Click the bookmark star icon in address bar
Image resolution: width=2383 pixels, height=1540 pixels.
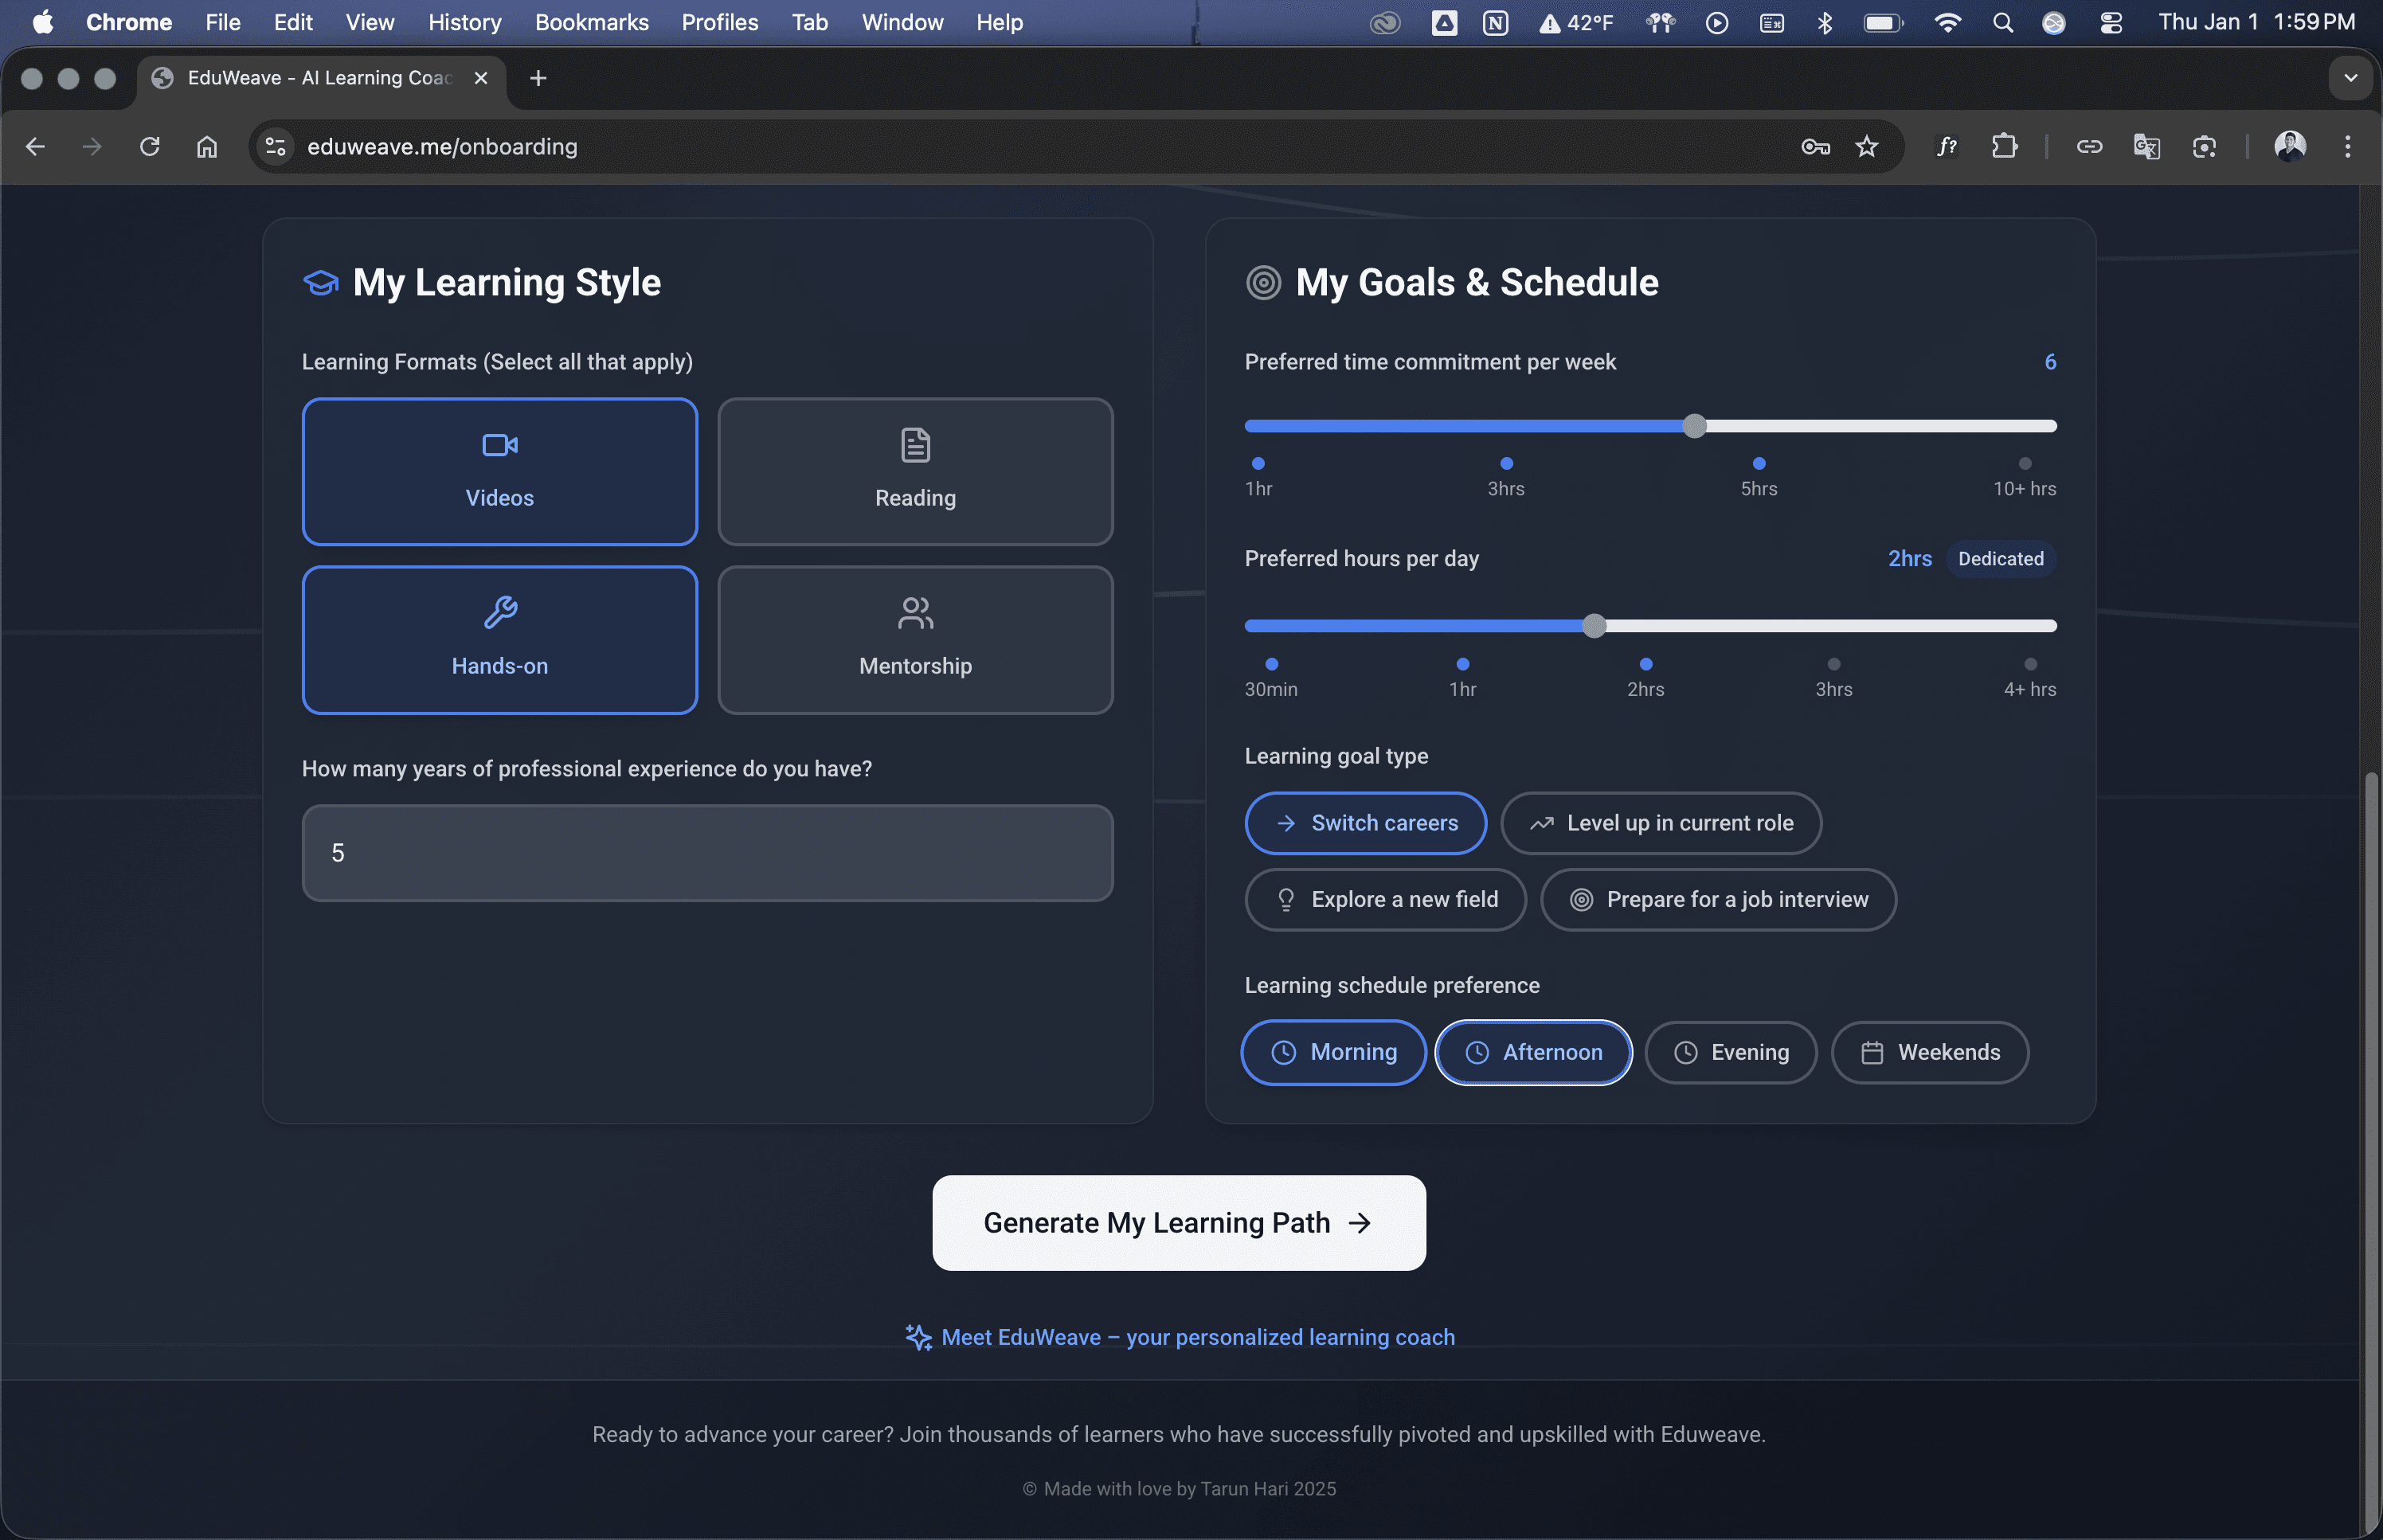[x=1866, y=147]
